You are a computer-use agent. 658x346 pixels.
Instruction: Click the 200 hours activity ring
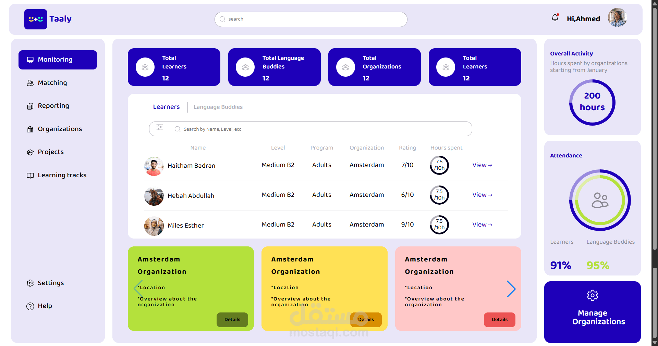[592, 102]
